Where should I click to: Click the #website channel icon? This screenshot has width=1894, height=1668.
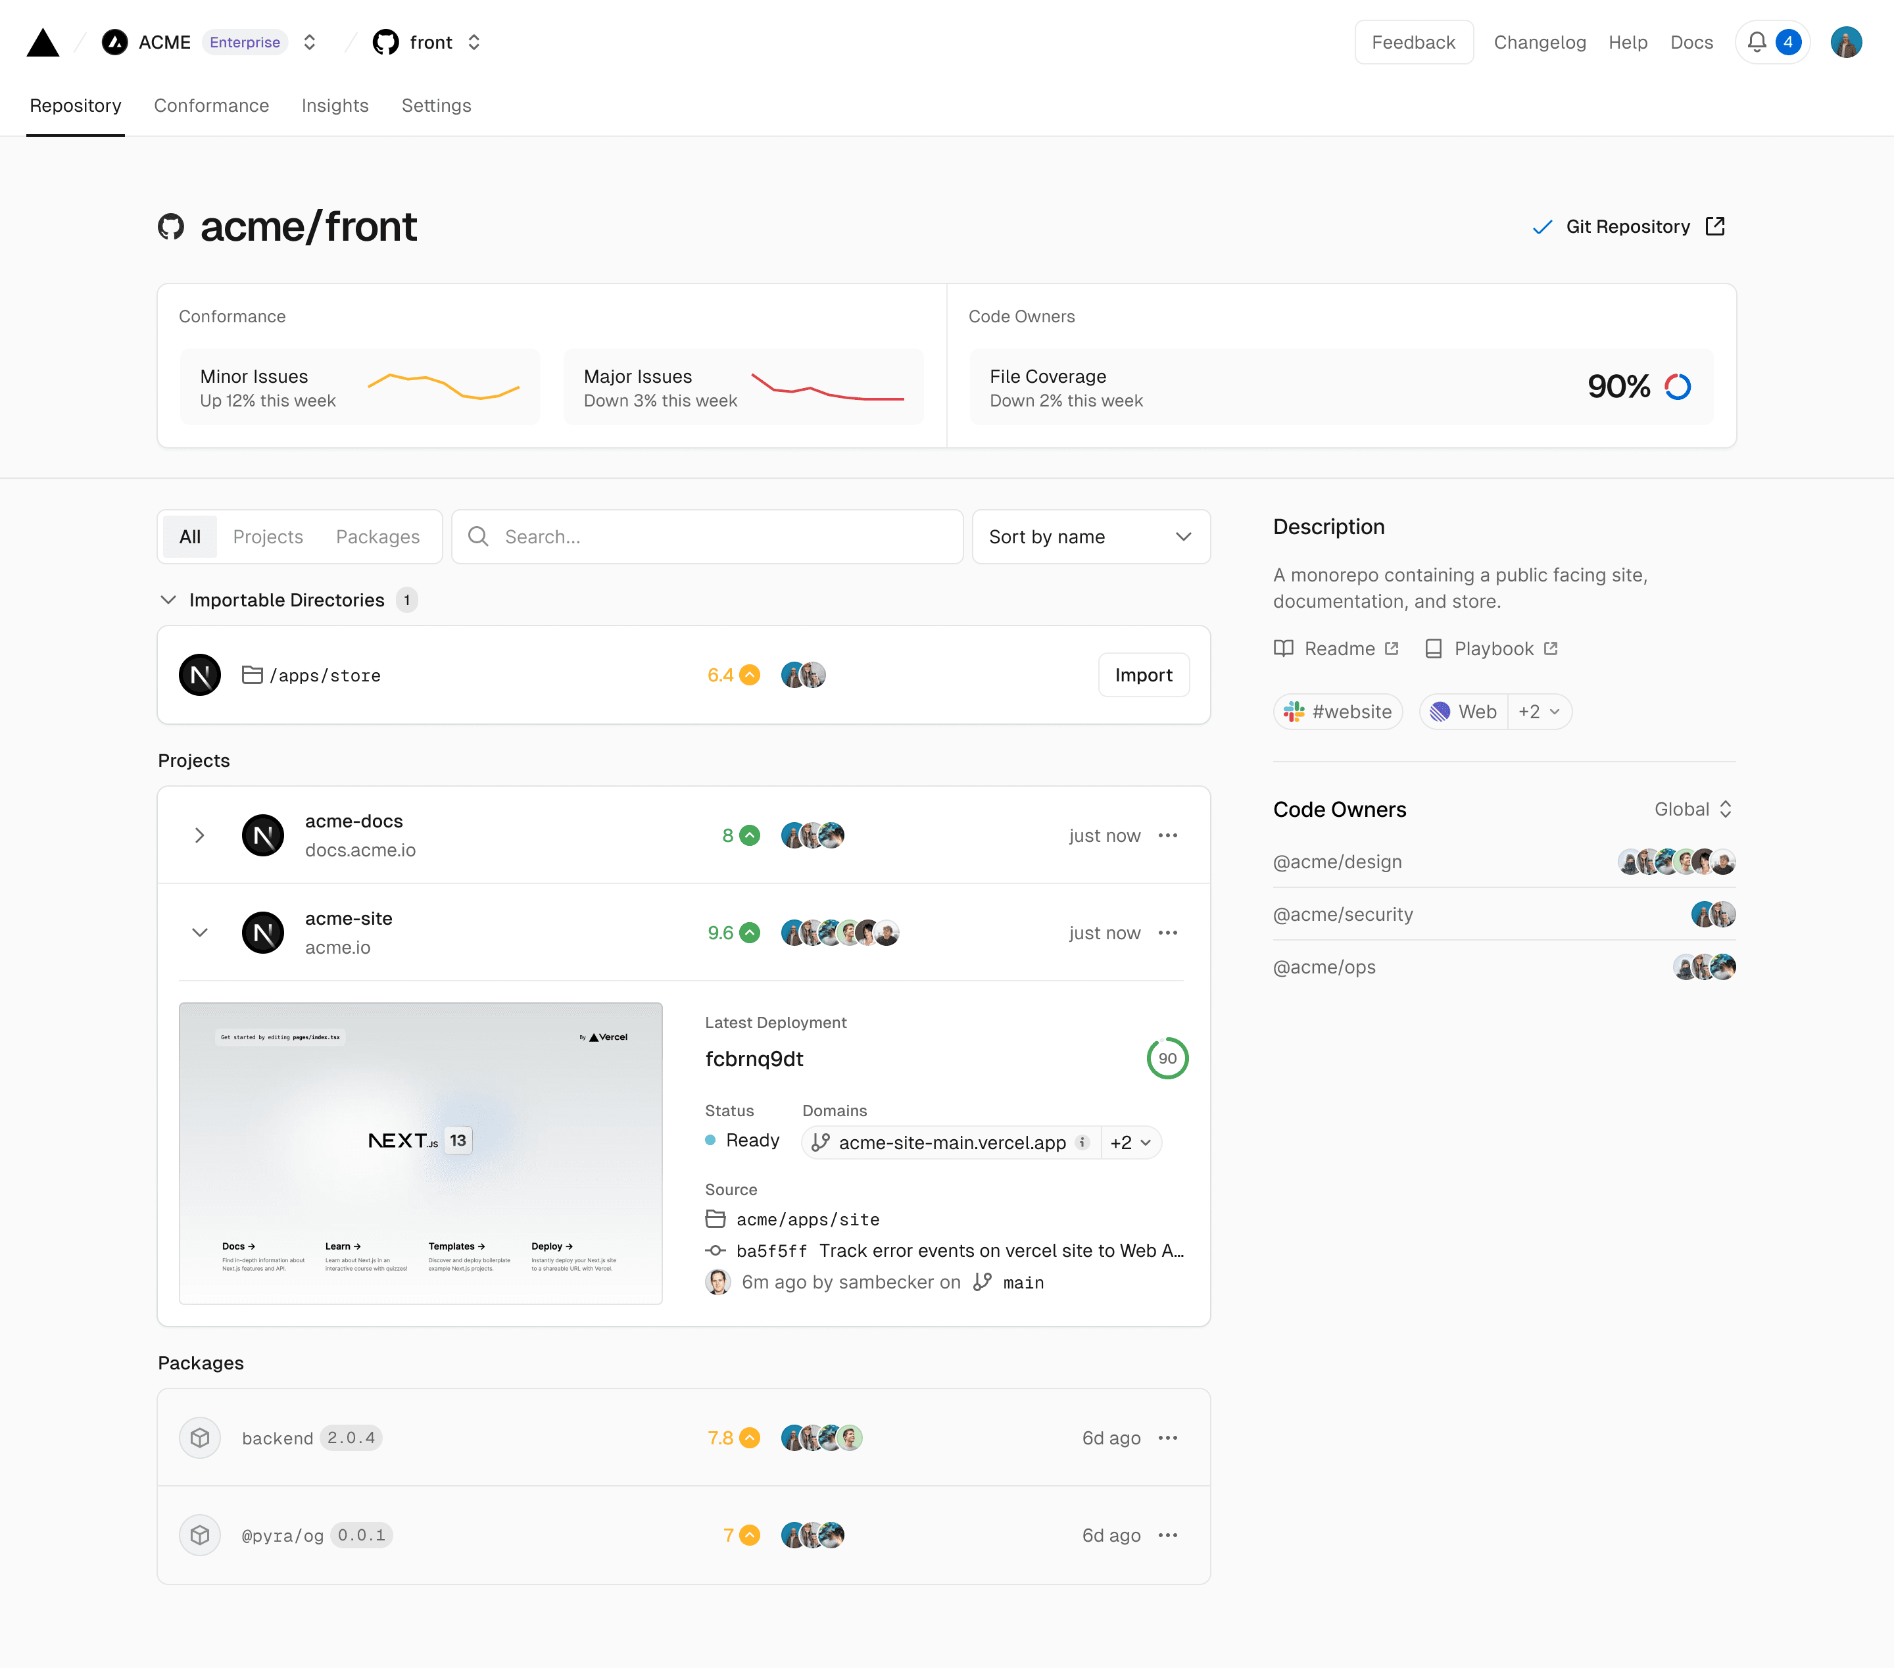coord(1296,710)
